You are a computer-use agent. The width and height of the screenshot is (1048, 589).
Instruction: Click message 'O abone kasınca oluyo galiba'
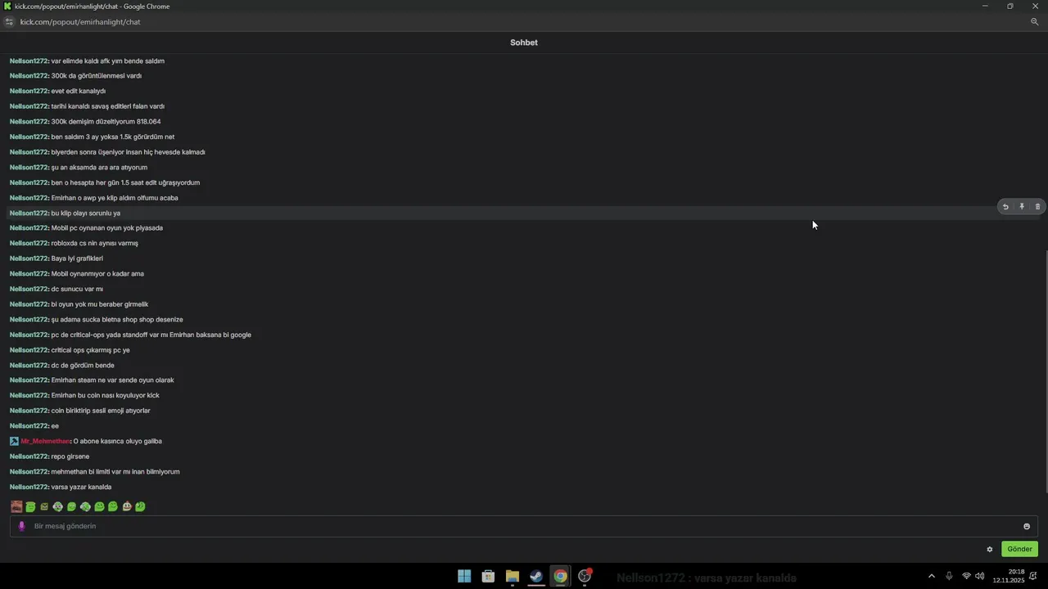point(118,441)
